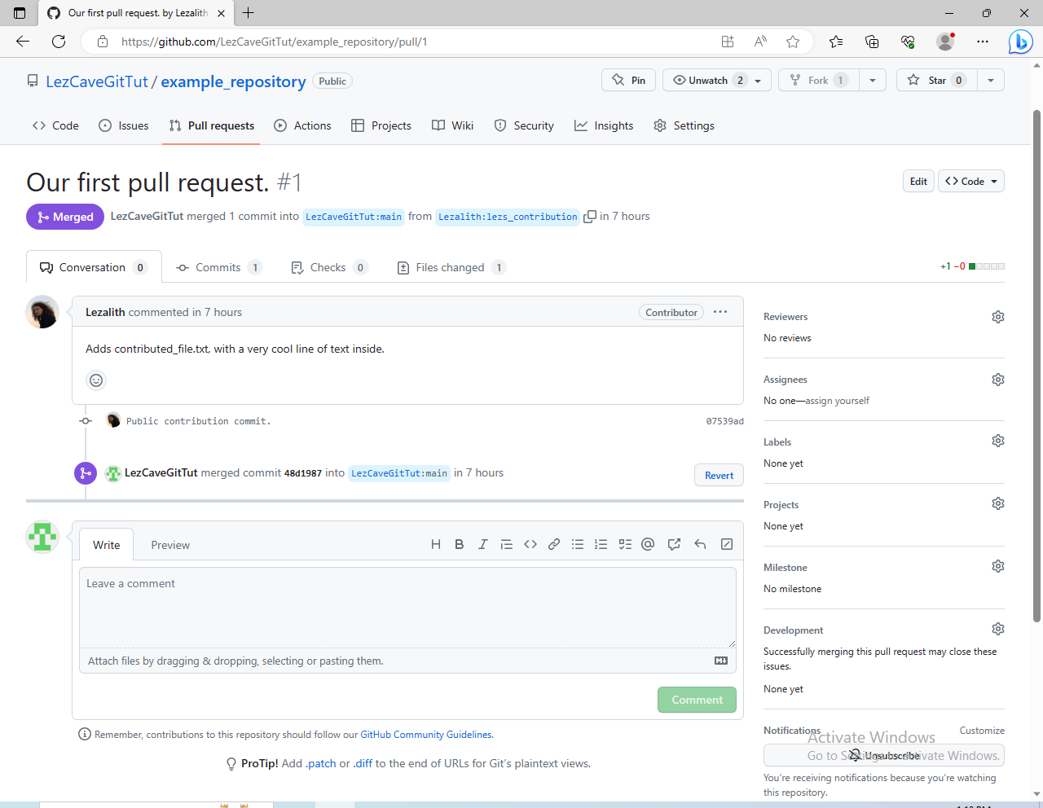Expand the Star lists dropdown arrow

991,80
